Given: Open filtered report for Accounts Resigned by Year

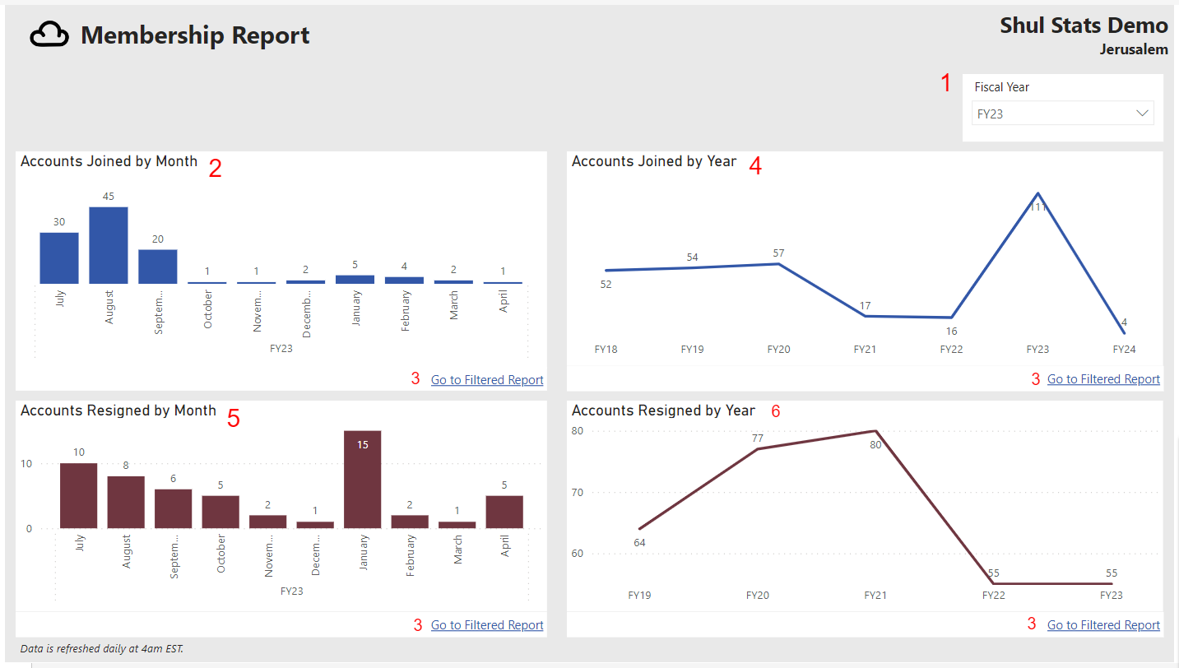Looking at the screenshot, I should click(1102, 624).
